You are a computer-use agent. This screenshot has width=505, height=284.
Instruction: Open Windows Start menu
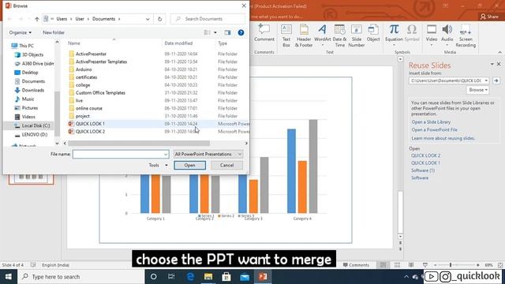(9, 277)
